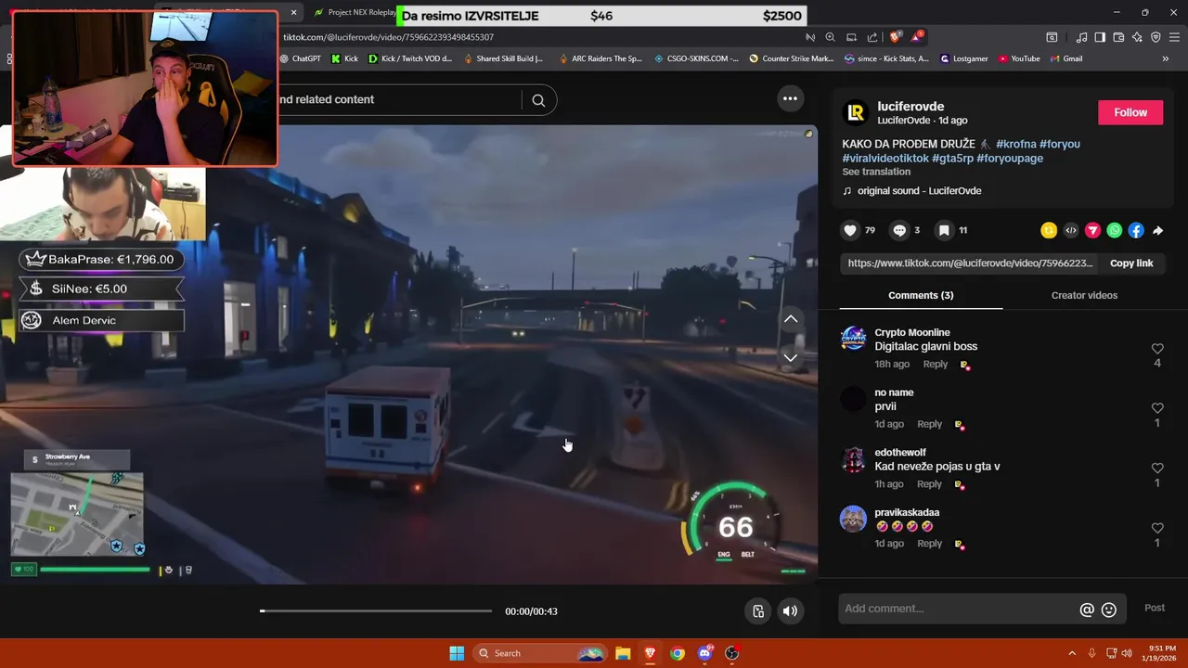
Task: Follow the luciferovde account
Action: click(1130, 112)
